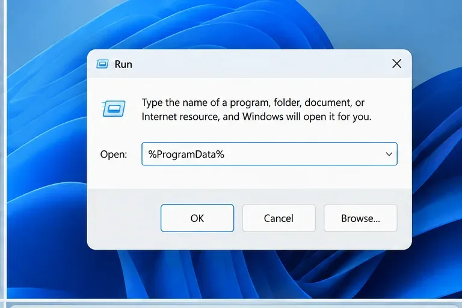The image size is (462, 308).
Task: Open the Browse... file picker
Action: click(360, 218)
